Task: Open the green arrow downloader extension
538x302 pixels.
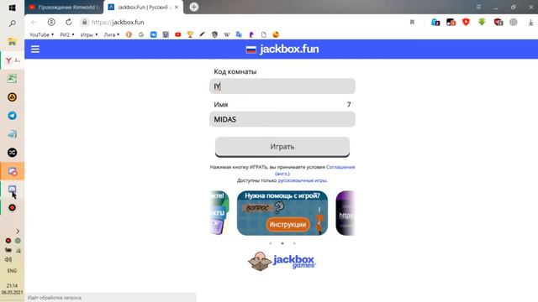Action: 482,22
